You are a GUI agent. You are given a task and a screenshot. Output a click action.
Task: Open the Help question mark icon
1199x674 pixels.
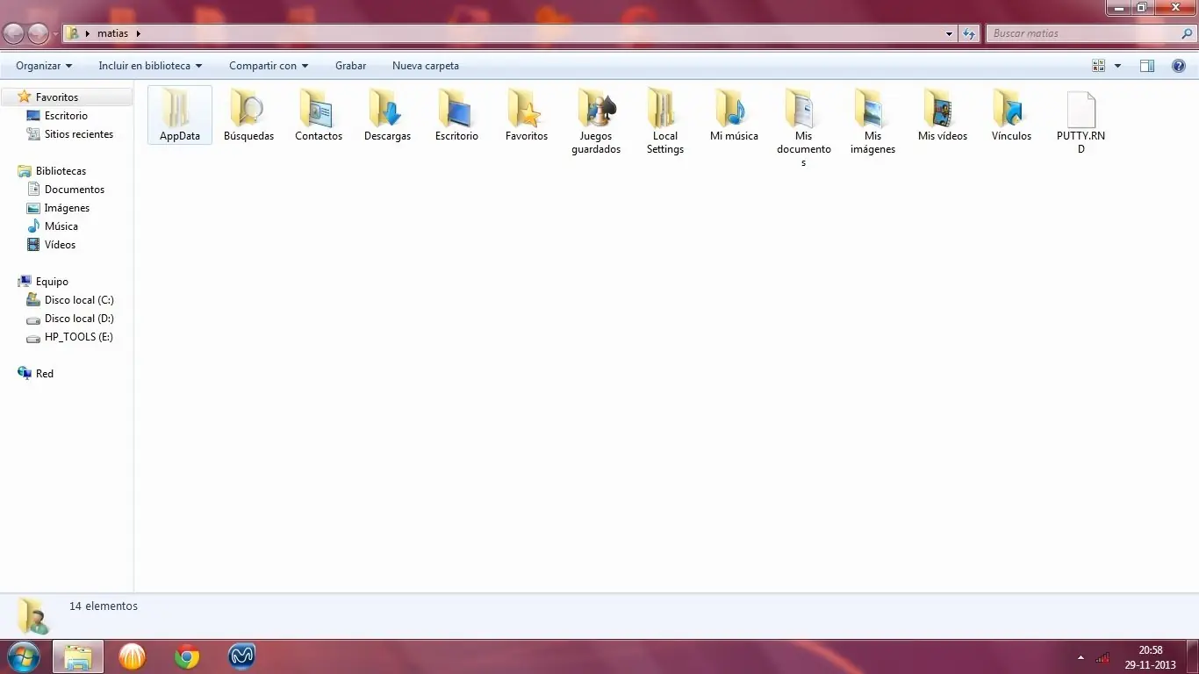[x=1179, y=66]
